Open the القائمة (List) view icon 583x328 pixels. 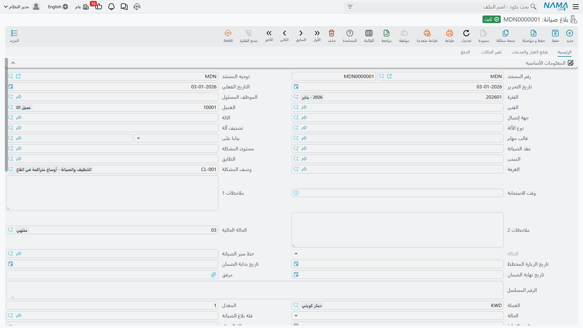(x=369, y=33)
